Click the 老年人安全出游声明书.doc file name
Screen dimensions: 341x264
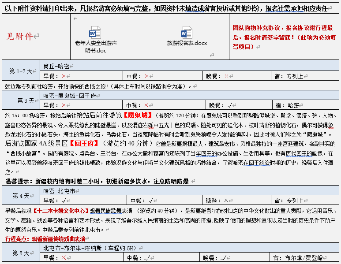[x=96, y=47]
